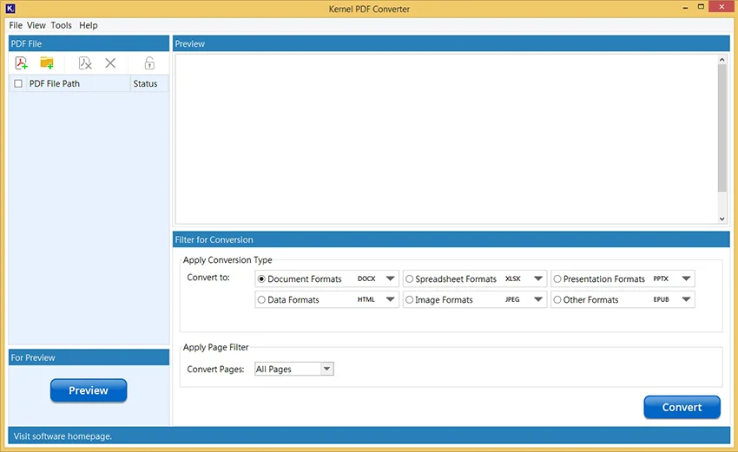Expand the DOCX document format dropdown
The width and height of the screenshot is (738, 452).
click(x=390, y=278)
